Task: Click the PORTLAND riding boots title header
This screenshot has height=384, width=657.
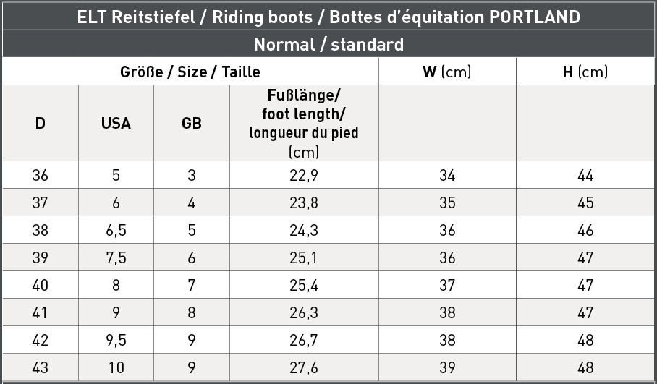Action: coord(328,17)
